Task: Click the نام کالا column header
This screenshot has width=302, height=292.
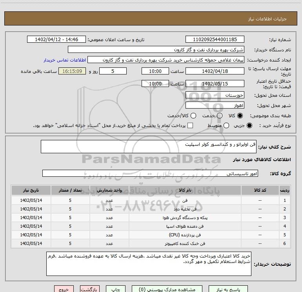Action: click(x=185, y=190)
